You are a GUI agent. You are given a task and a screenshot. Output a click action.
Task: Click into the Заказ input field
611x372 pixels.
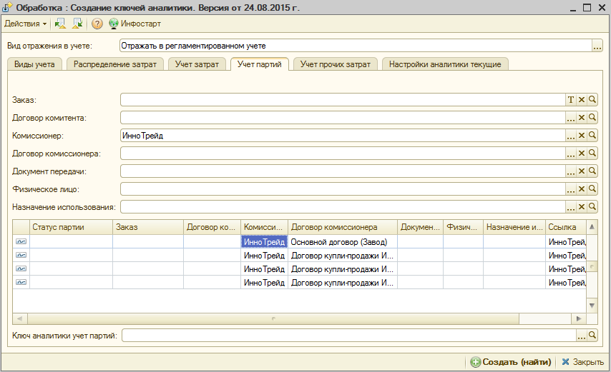(x=343, y=100)
